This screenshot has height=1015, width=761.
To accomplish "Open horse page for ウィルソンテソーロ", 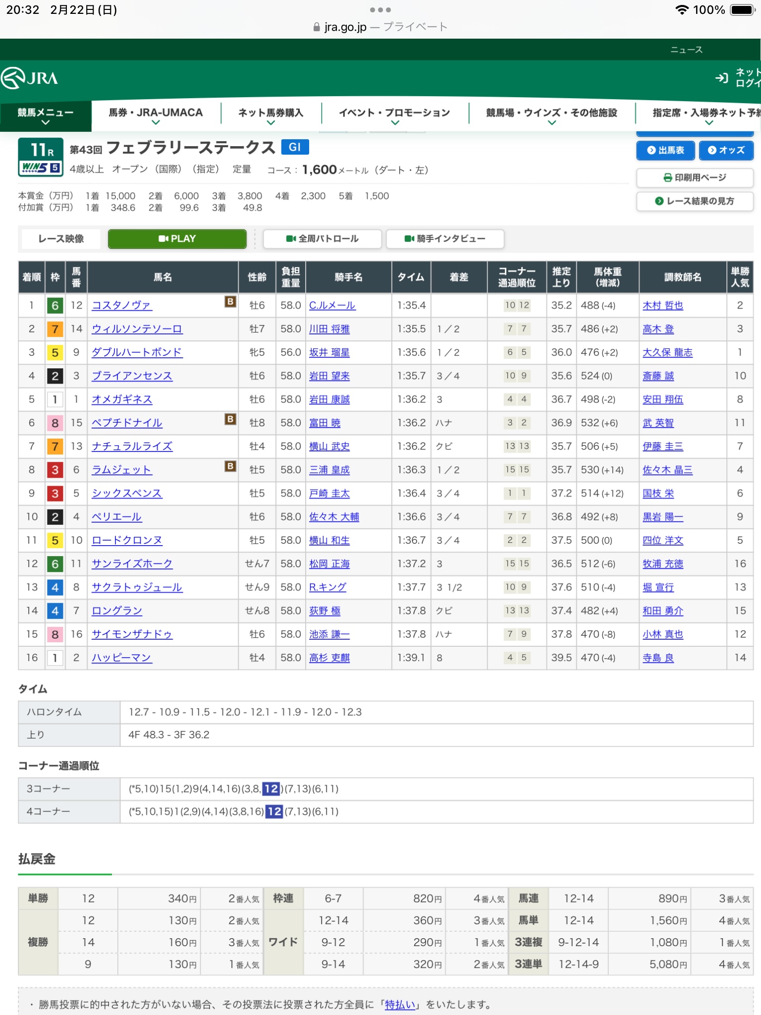I will click(x=137, y=329).
